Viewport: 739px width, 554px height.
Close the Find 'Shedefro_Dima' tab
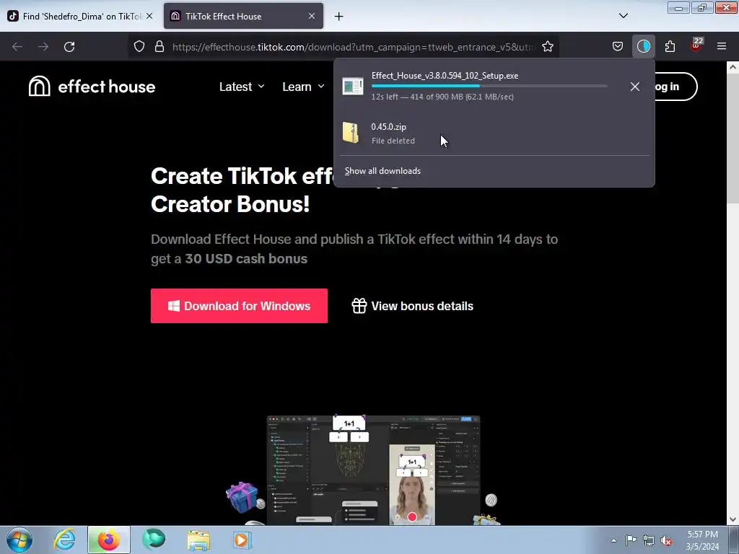coord(149,16)
